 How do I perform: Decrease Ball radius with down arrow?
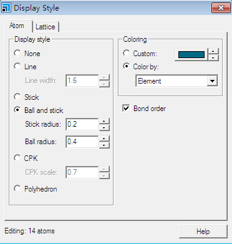tap(104, 145)
